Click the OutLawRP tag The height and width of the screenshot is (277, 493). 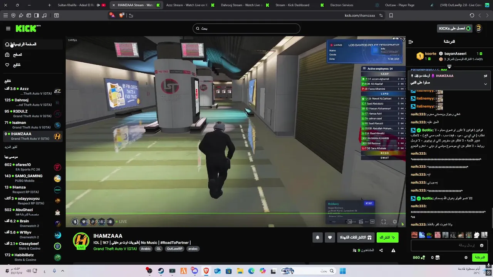pyautogui.click(x=174, y=249)
